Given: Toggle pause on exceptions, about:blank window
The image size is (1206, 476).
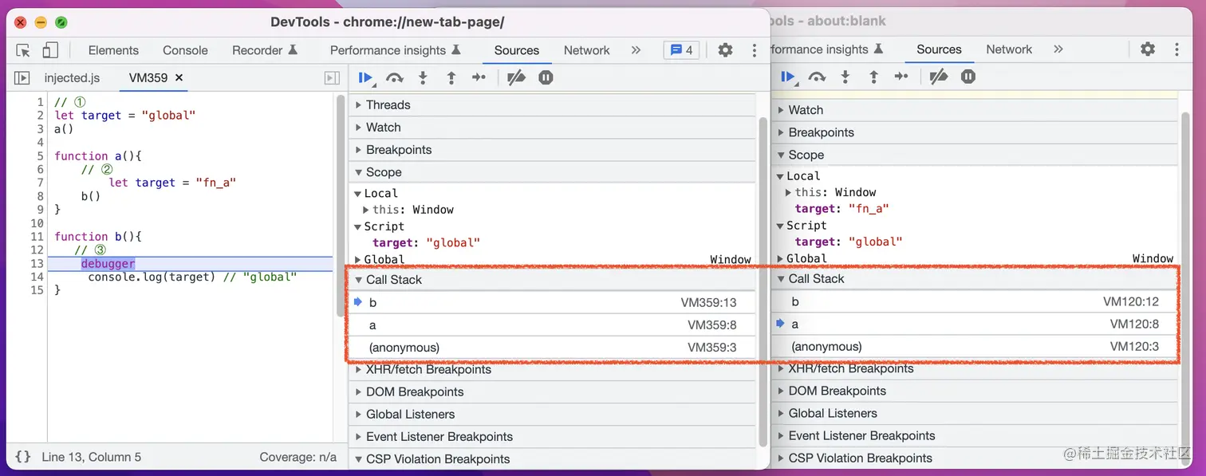Looking at the screenshot, I should pos(968,77).
